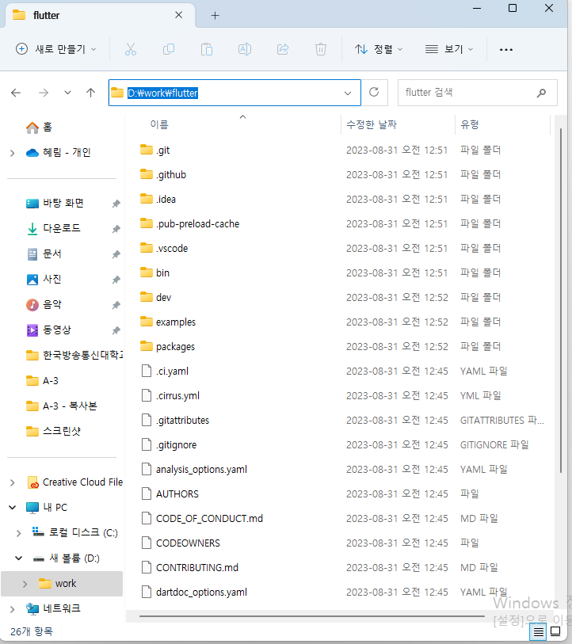Select the packages folder
The width and height of the screenshot is (572, 644).
167,347
